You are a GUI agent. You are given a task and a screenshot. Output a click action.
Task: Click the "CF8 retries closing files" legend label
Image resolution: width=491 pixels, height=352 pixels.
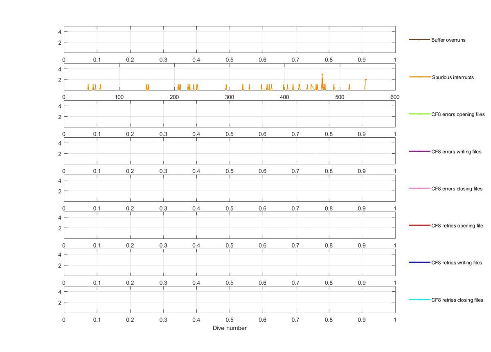tap(457, 300)
